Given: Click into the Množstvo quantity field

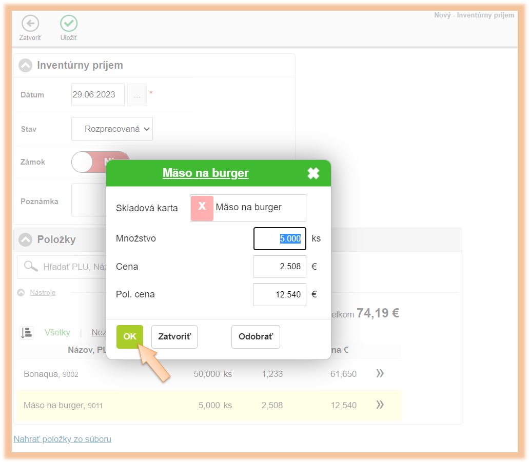Looking at the screenshot, I should pos(280,238).
